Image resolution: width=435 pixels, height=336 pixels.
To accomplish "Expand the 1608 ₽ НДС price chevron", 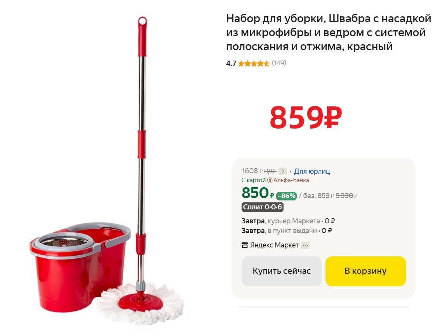I will (x=282, y=171).
